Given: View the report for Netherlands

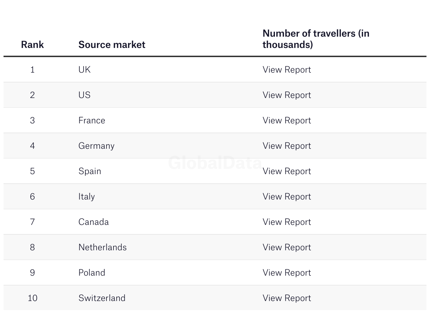Looking at the screenshot, I should 287,247.
